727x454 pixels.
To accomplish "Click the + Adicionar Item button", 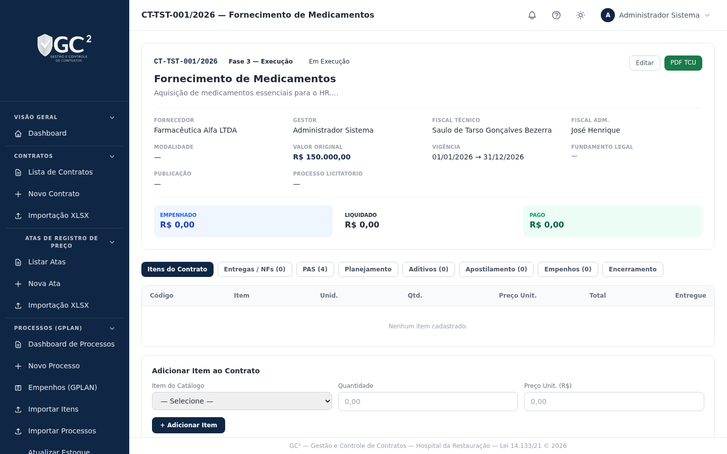I will coord(188,425).
